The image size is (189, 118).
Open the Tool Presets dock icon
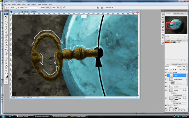point(163,22)
